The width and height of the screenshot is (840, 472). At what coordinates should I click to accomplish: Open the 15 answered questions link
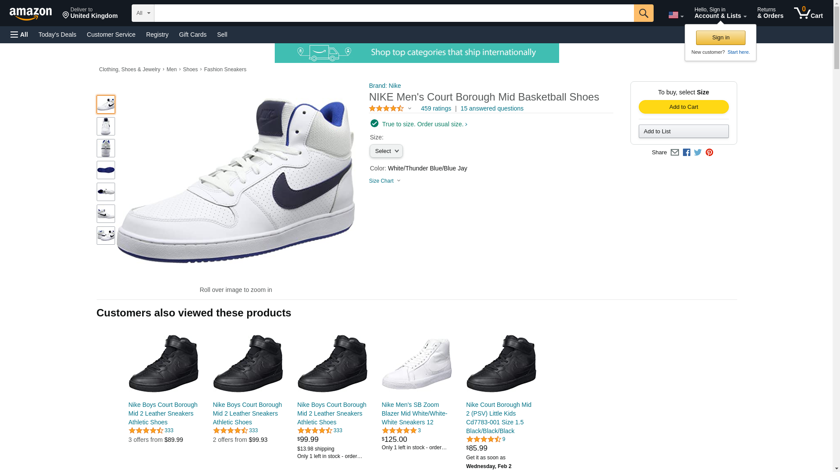492,108
